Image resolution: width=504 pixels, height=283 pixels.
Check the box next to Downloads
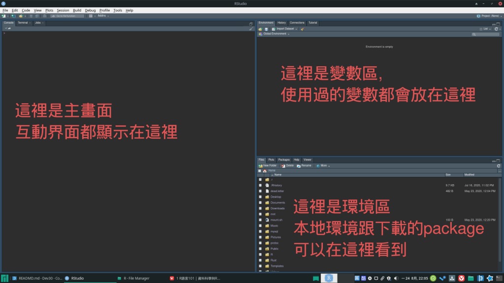(x=260, y=208)
